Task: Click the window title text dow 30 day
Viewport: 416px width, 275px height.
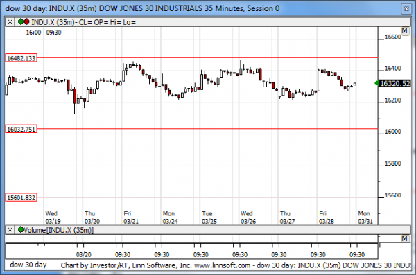Action: (26, 8)
